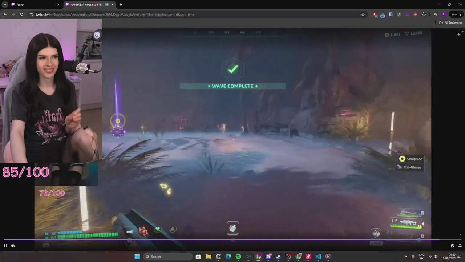Open the blue calendar-style extension icon
This screenshot has width=465, height=262.
pos(383,15)
